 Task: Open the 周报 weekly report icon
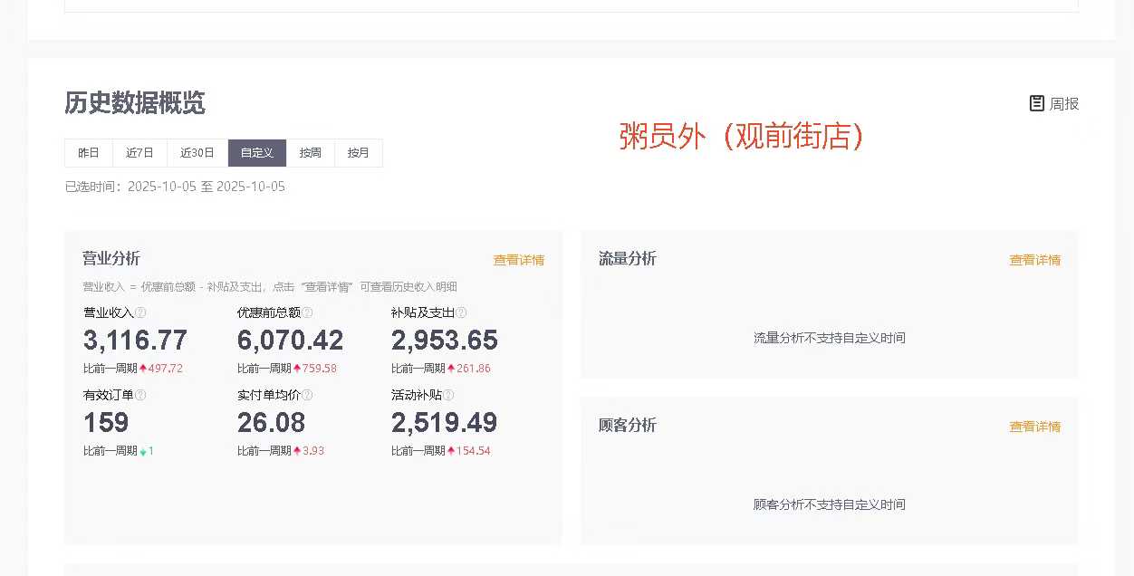point(1037,103)
